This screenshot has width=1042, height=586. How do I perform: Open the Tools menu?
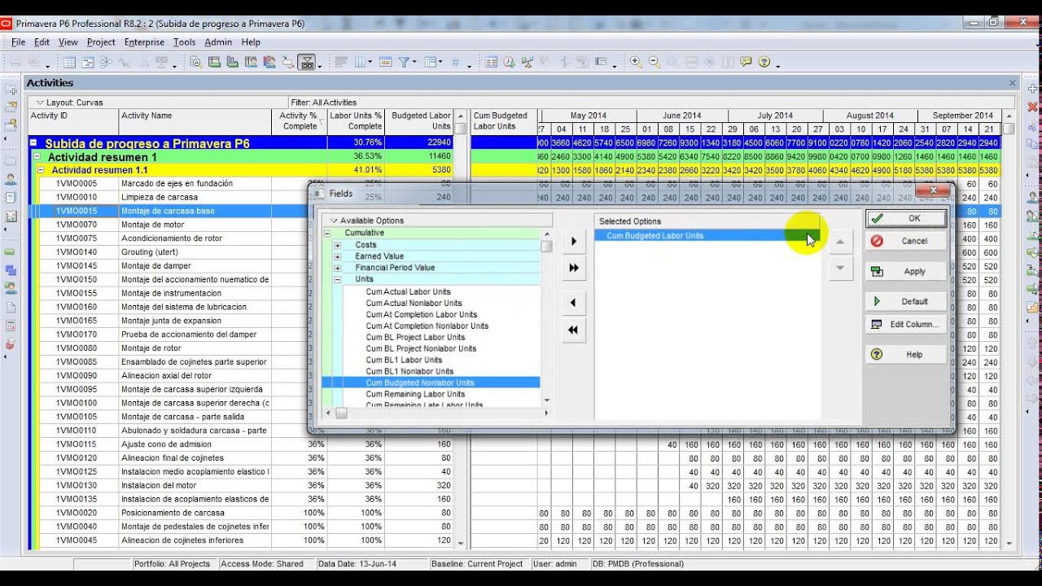[x=184, y=42]
